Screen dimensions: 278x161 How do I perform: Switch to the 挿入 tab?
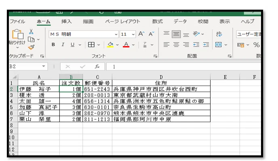pyautogui.click(x=67, y=21)
